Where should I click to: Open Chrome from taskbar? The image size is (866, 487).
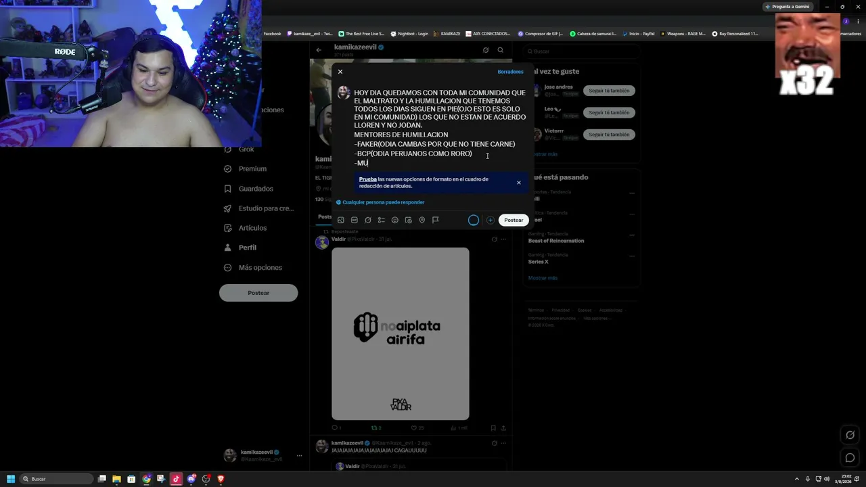(x=146, y=479)
